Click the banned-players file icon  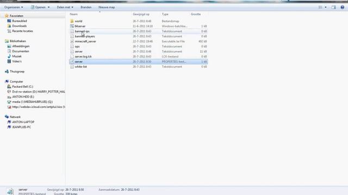click(x=72, y=36)
